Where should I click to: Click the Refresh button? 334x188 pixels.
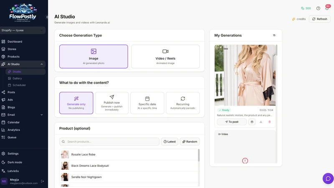(319, 19)
